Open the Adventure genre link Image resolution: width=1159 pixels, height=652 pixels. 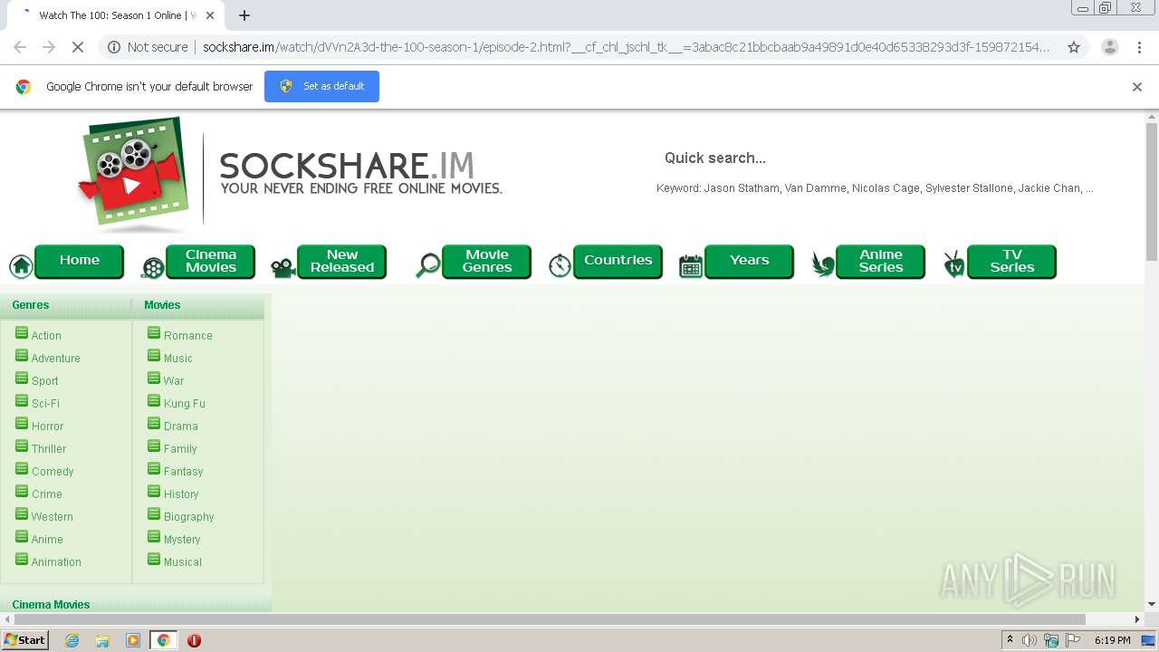point(56,359)
